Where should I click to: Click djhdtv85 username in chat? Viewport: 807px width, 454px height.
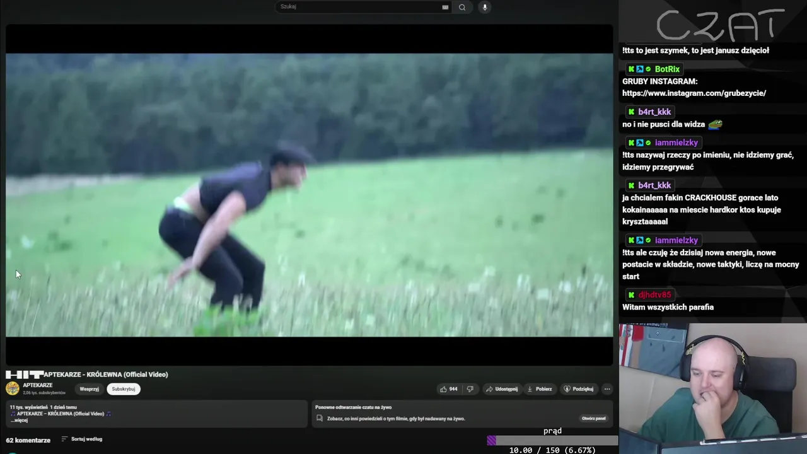click(x=654, y=295)
